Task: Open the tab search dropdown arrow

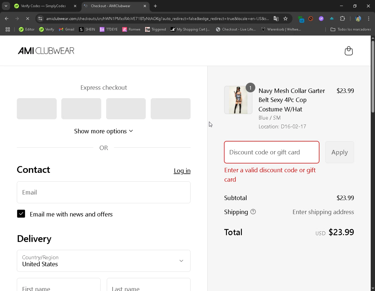Action: [6, 6]
